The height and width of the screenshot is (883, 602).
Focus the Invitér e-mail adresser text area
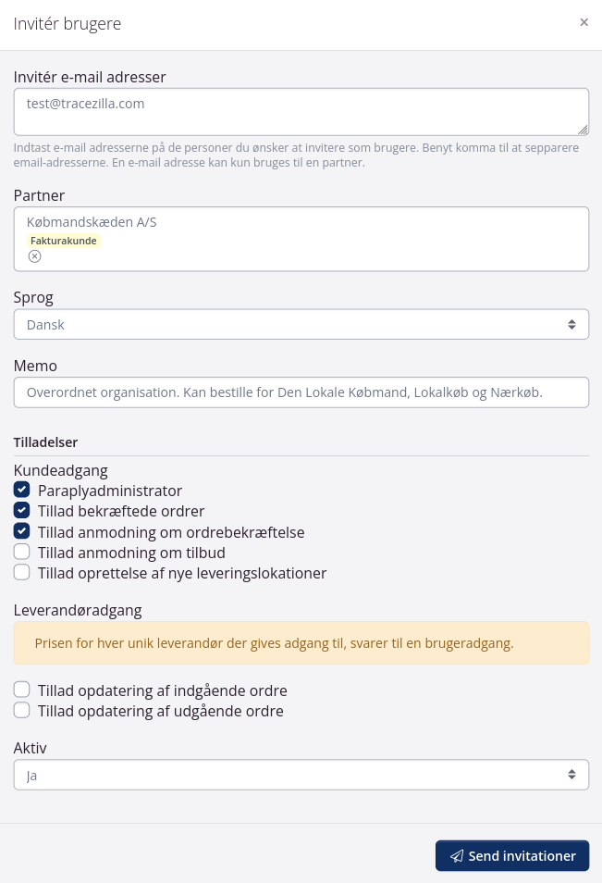coord(301,112)
